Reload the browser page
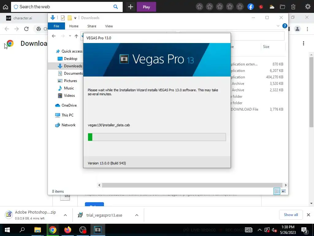This screenshot has width=314, height=236. tap(26, 29)
